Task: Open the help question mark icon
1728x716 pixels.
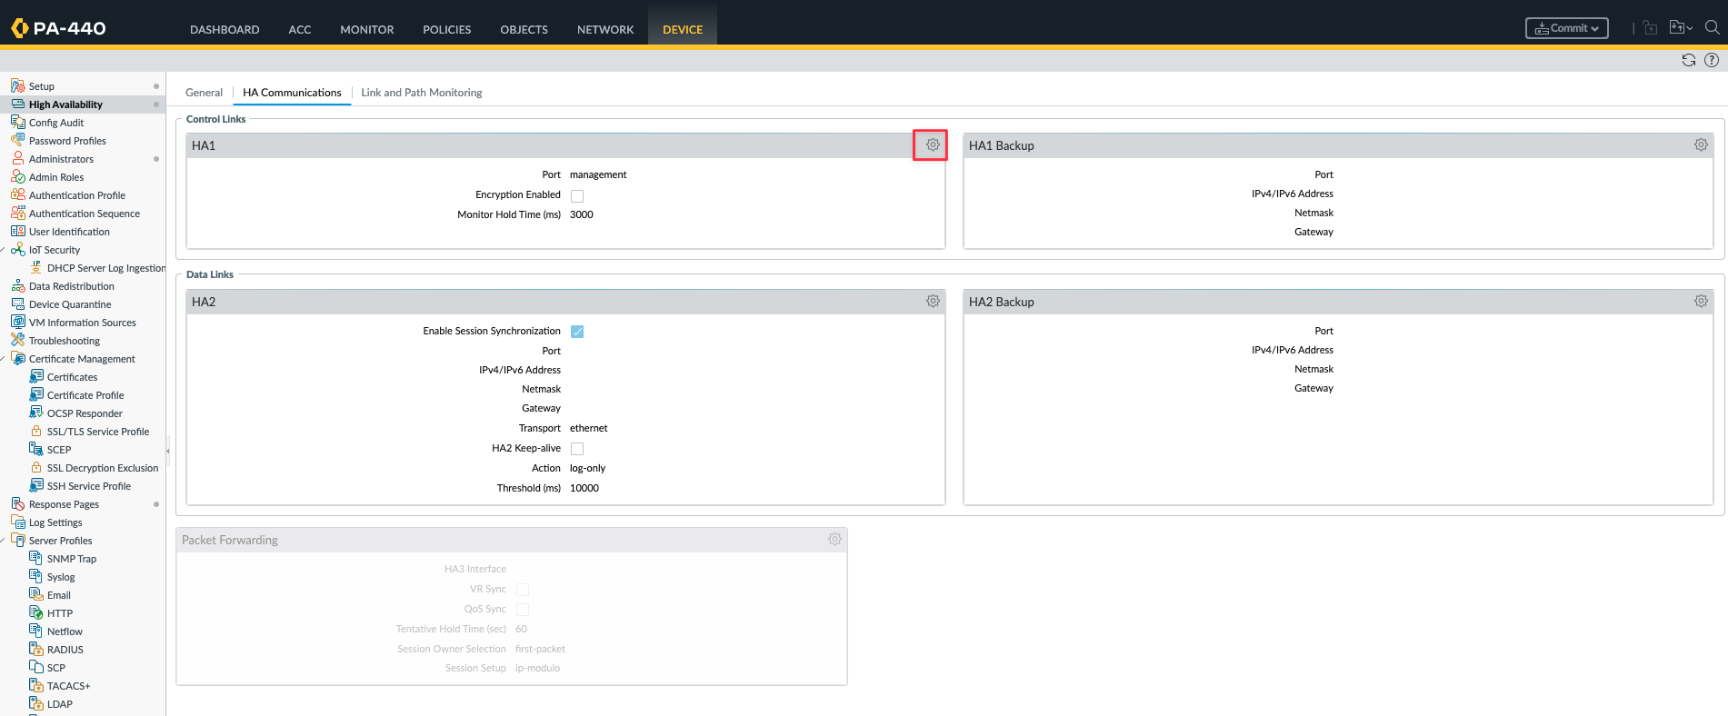Action: (1712, 60)
